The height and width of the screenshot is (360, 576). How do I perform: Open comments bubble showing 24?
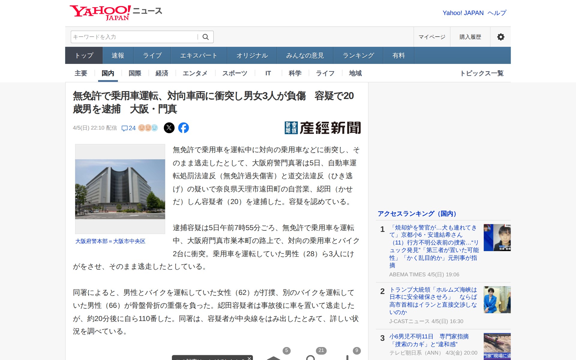click(128, 128)
